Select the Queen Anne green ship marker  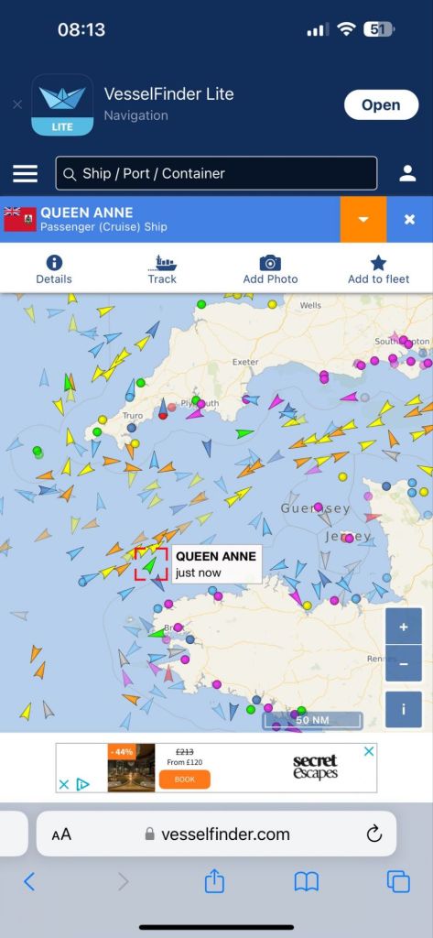tap(149, 564)
